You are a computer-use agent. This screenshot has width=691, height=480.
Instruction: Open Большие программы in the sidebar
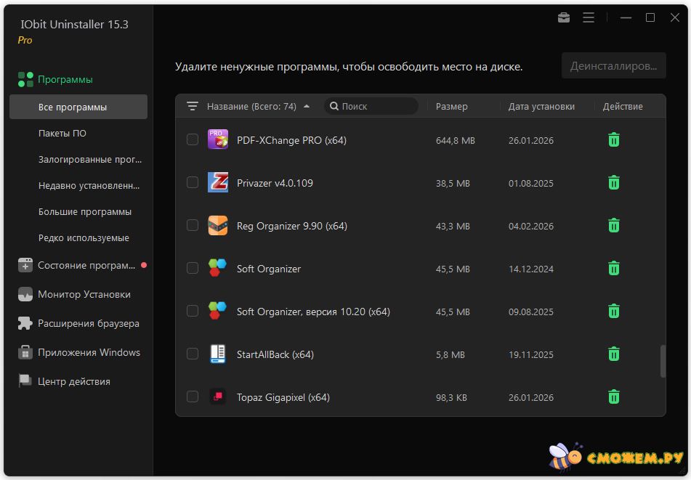[x=85, y=212]
